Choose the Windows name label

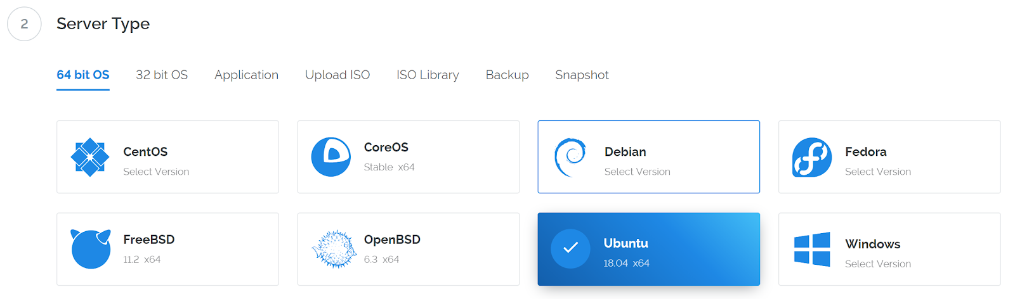pyautogui.click(x=872, y=245)
